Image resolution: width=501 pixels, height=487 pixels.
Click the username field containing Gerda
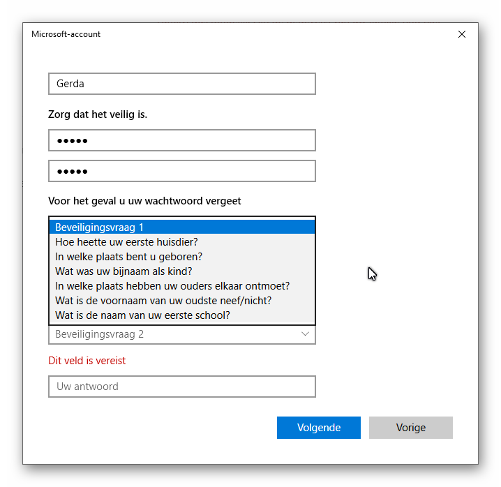181,84
